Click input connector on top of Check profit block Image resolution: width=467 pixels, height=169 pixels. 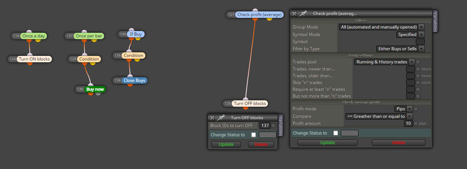255,11
